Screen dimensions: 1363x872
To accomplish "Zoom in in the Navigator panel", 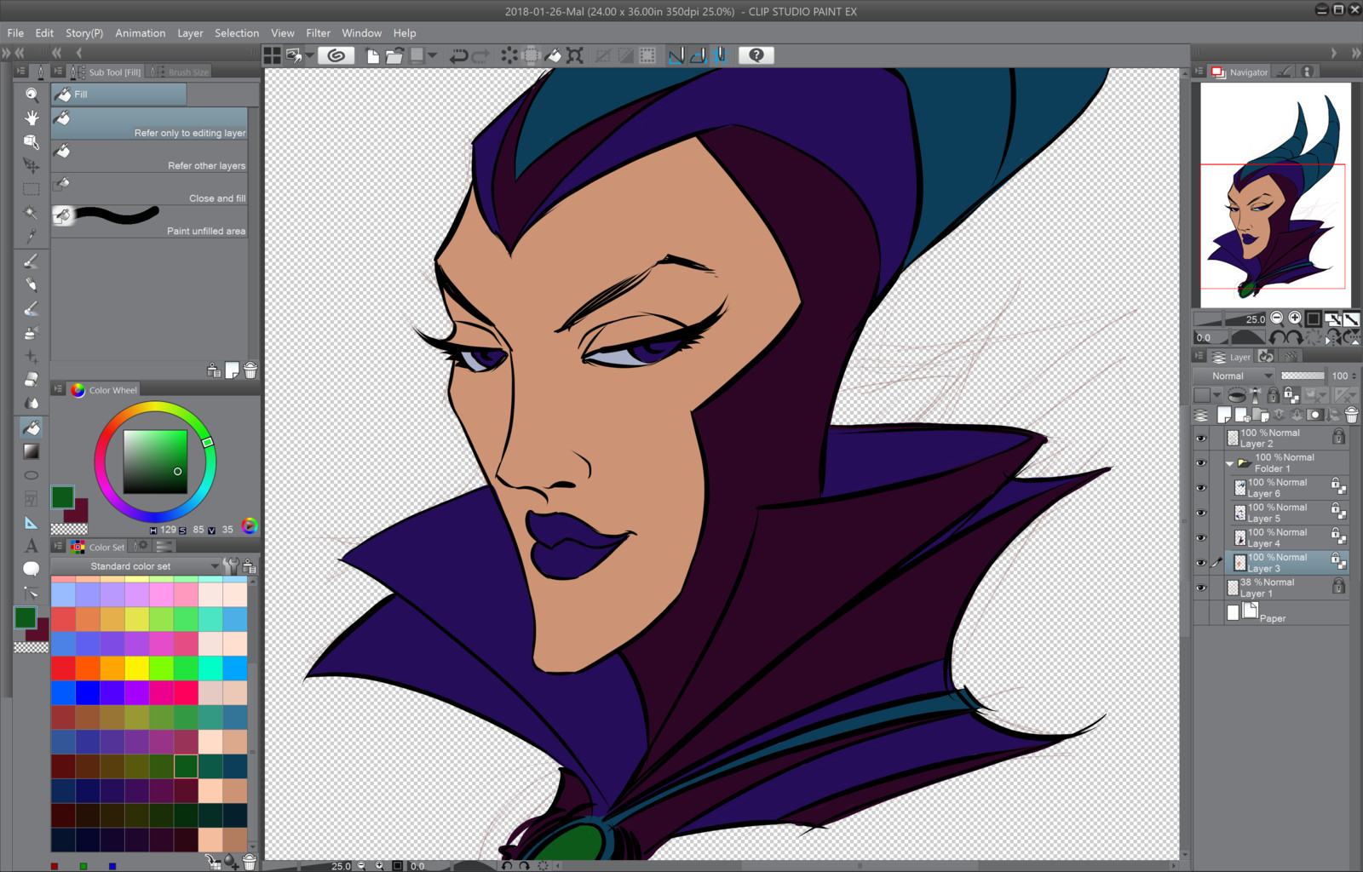I will pos(1295,318).
